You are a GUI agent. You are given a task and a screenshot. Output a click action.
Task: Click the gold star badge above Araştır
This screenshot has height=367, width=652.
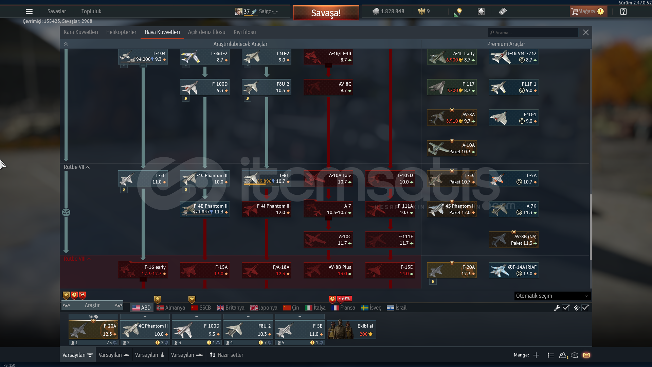[x=66, y=295]
